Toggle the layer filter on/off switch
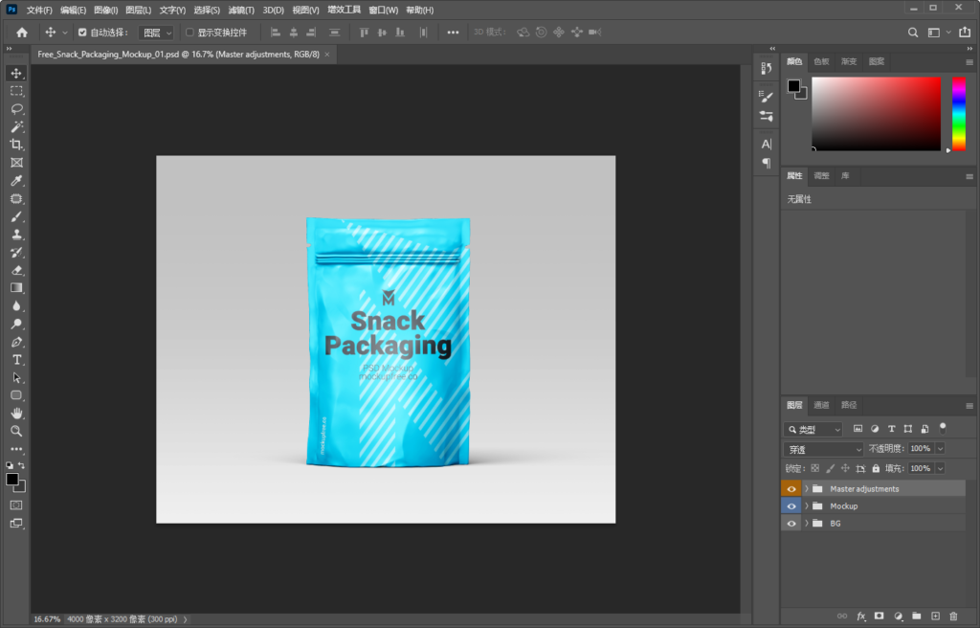Image resolution: width=980 pixels, height=628 pixels. tap(943, 429)
